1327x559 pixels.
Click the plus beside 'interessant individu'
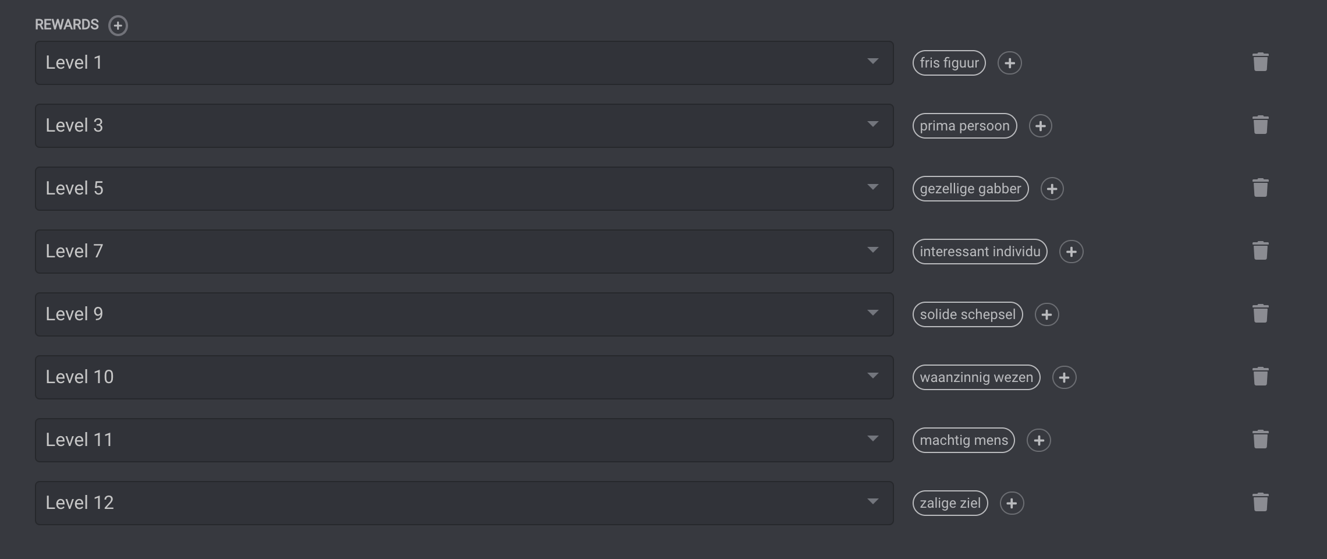point(1071,252)
